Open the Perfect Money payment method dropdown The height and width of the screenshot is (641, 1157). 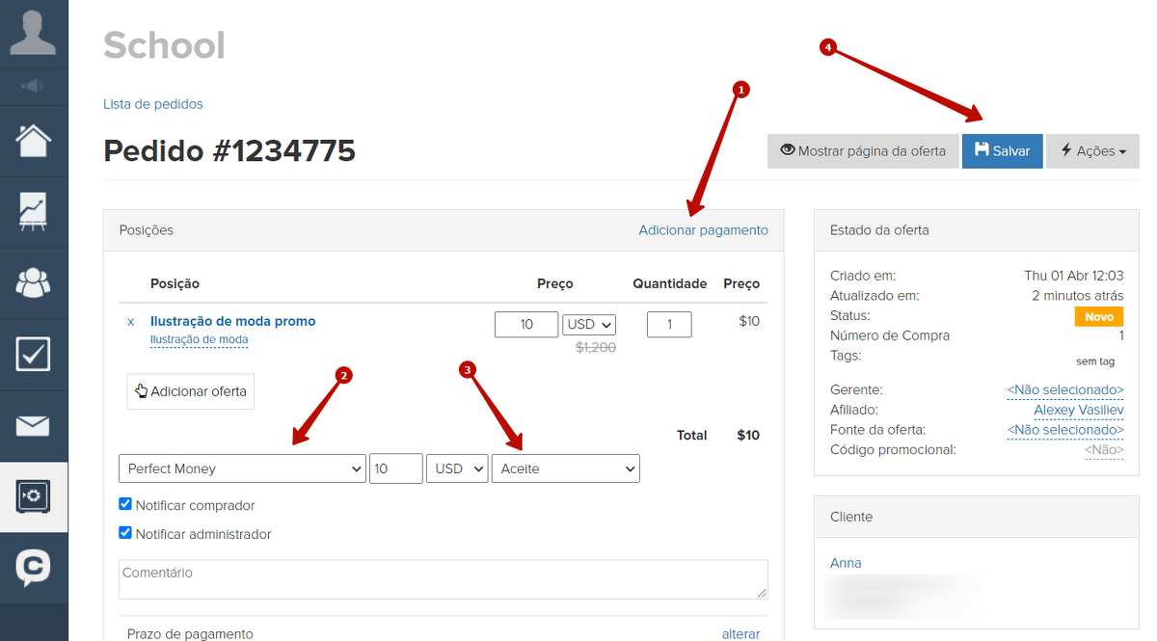coord(242,468)
